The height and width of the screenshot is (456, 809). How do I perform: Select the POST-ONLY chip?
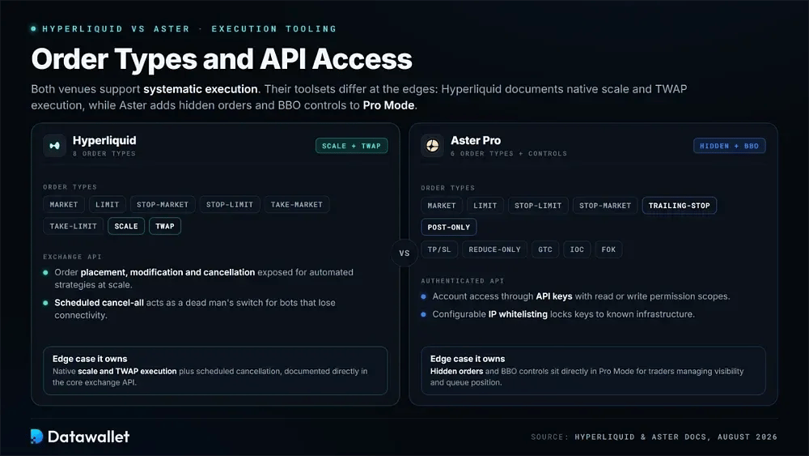click(x=449, y=228)
